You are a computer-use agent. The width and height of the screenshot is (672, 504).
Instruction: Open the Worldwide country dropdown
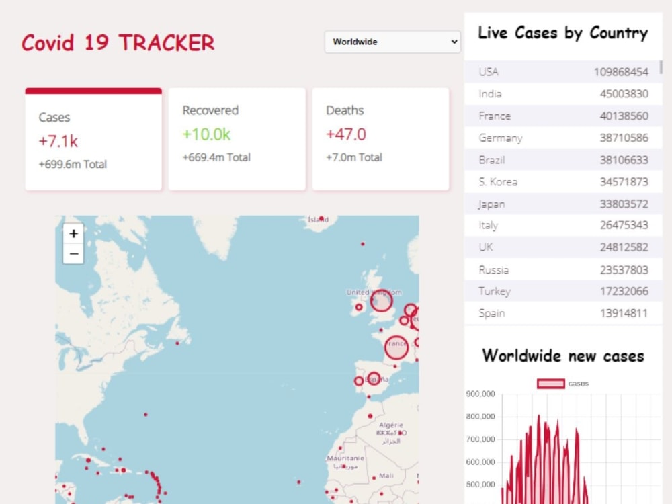[x=392, y=42]
